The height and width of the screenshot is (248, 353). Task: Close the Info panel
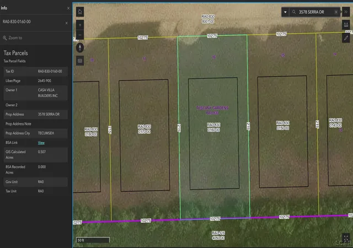tap(68, 8)
